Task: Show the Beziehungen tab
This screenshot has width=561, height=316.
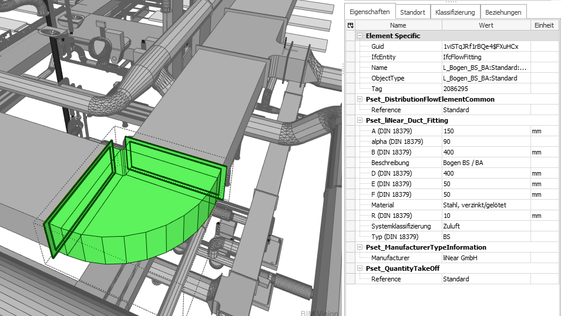Action: (503, 12)
